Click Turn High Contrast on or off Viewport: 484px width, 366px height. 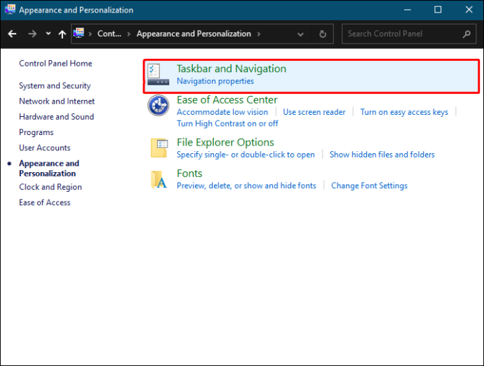[227, 124]
